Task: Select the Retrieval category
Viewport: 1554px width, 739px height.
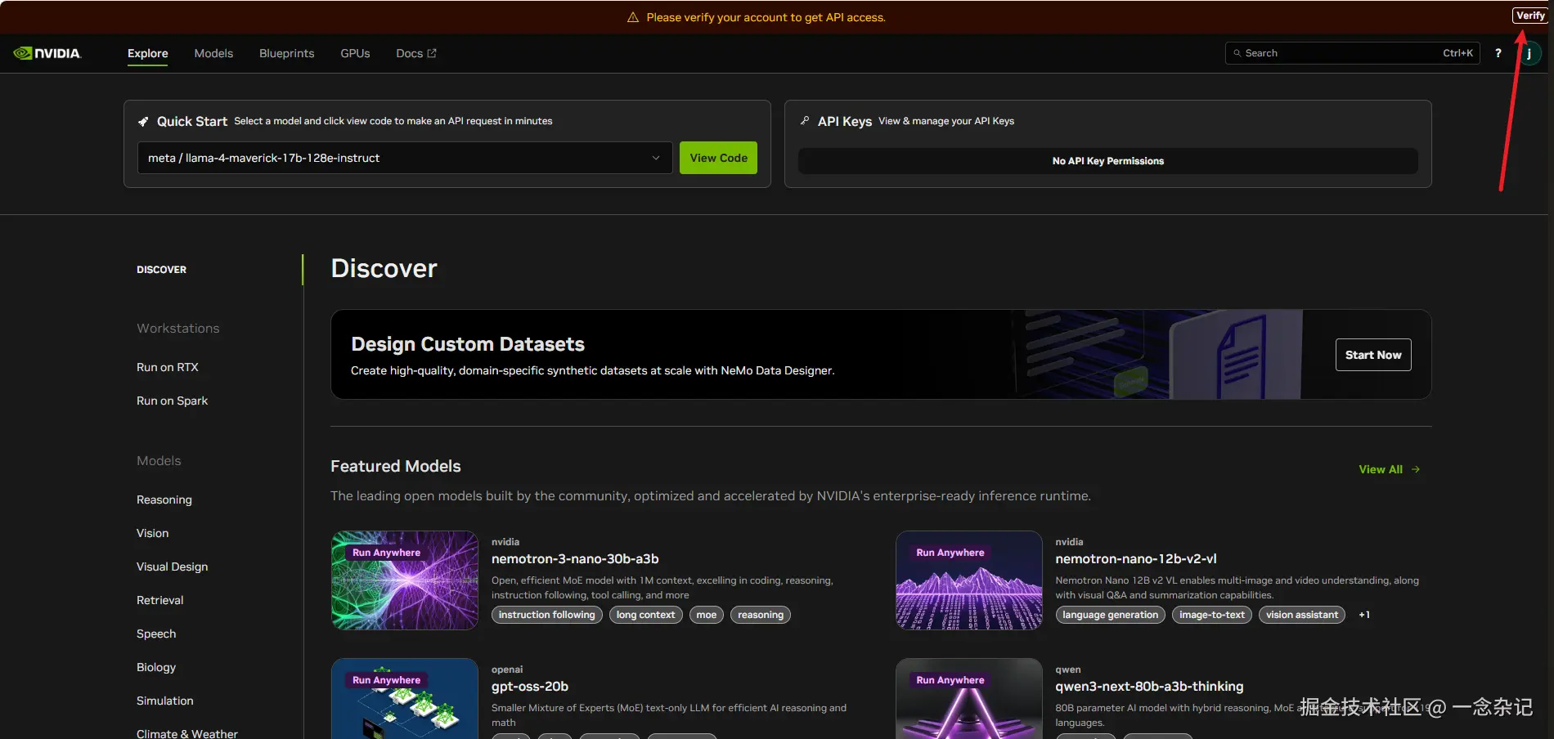Action: 159,600
